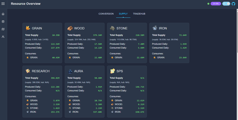
Task: Click the WOOD logs icon
Action: tap(70, 28)
